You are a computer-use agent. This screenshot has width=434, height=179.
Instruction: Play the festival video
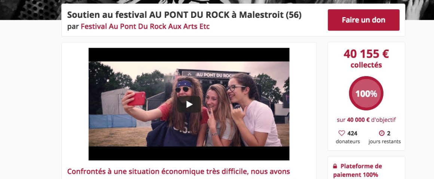point(189,104)
